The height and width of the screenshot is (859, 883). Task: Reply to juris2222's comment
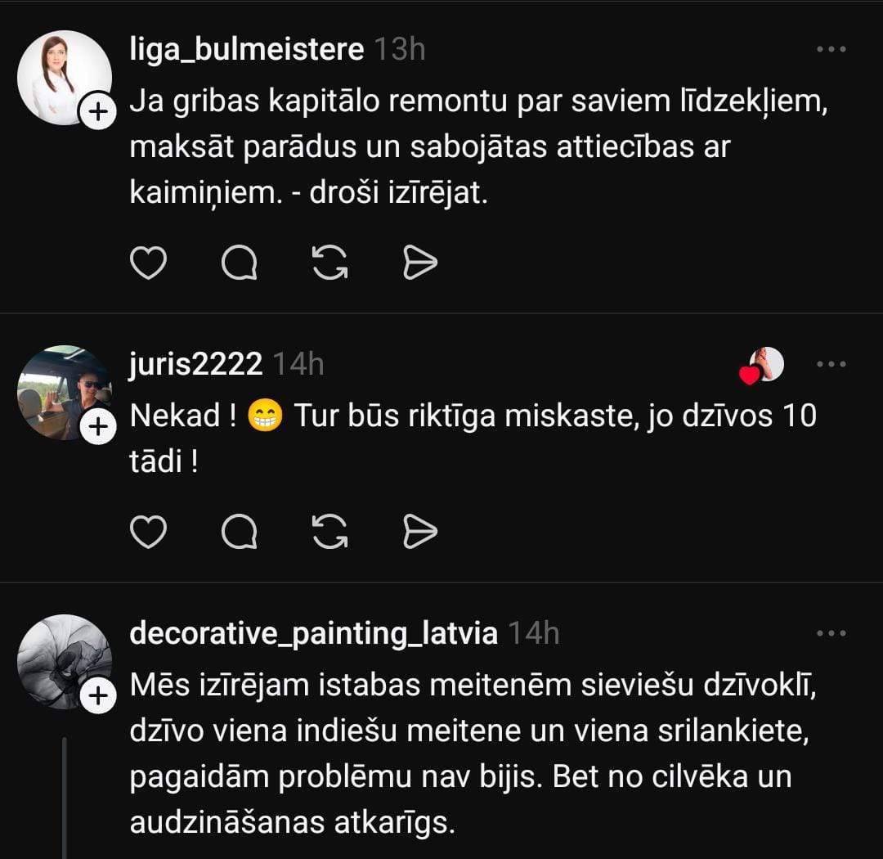[x=240, y=533]
